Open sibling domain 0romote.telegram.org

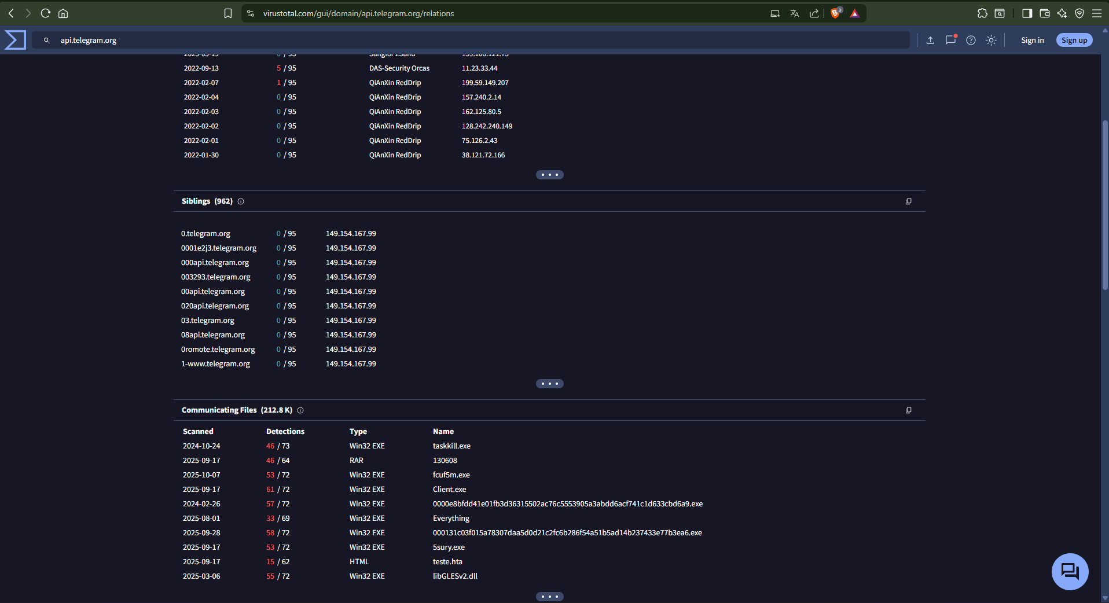click(218, 350)
